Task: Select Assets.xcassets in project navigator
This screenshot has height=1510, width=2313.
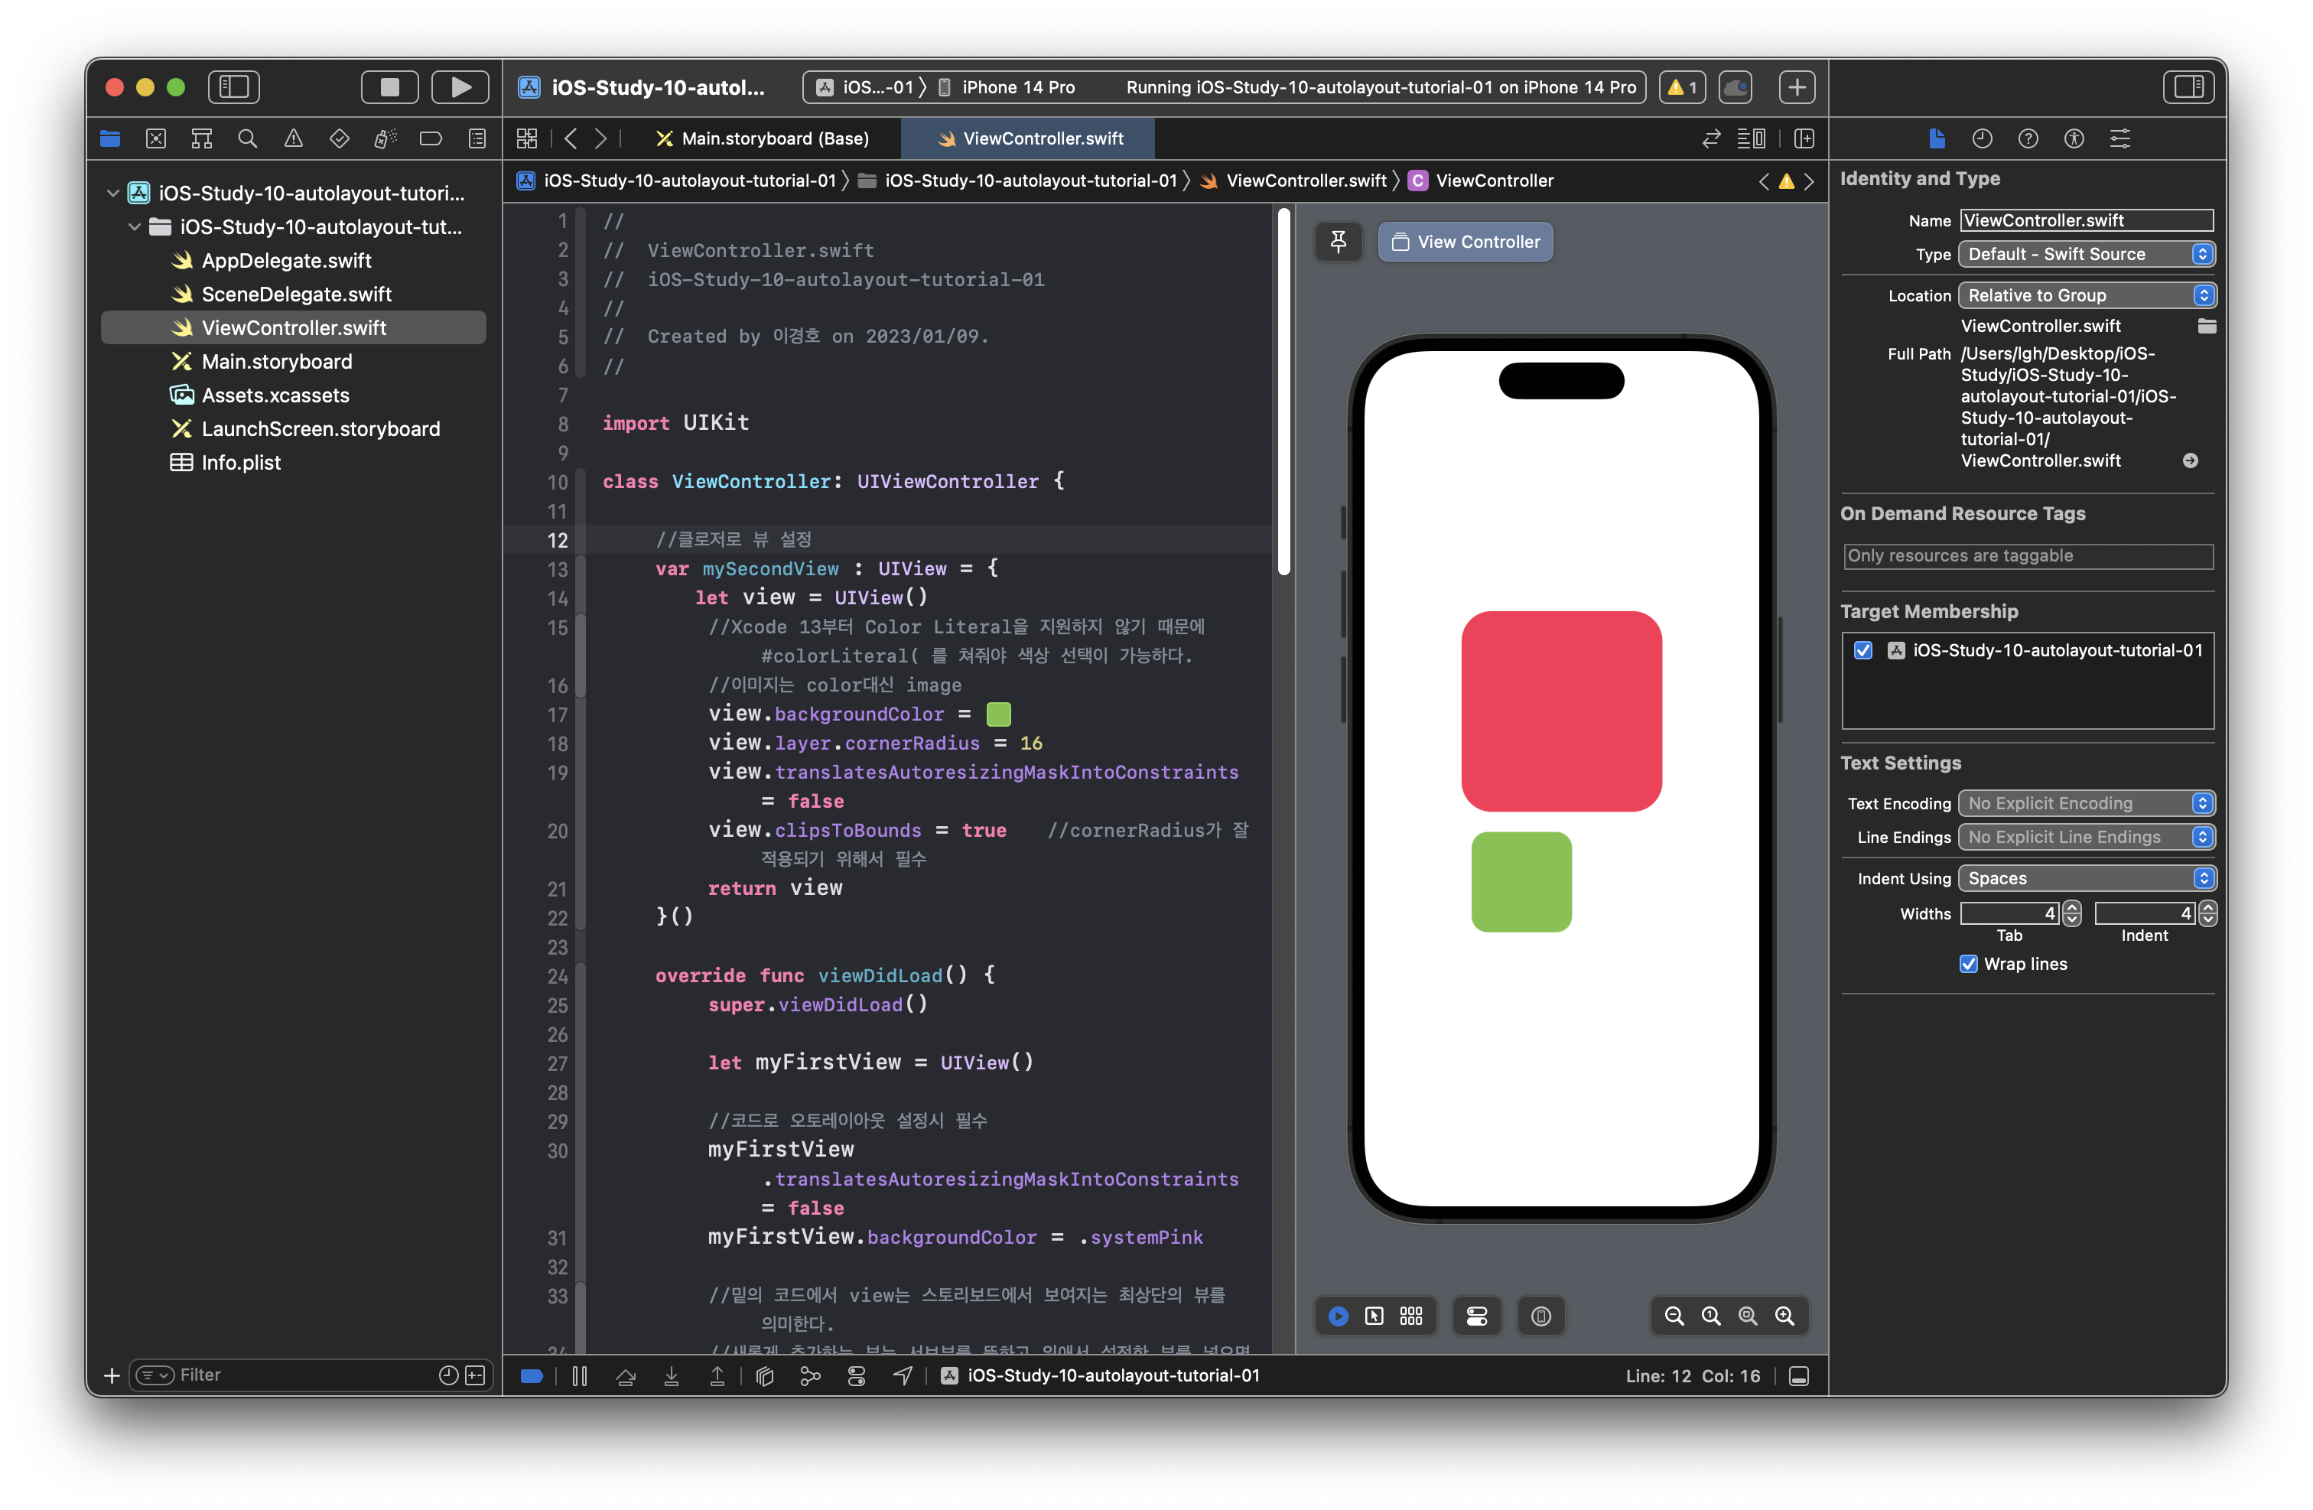Action: click(x=275, y=395)
